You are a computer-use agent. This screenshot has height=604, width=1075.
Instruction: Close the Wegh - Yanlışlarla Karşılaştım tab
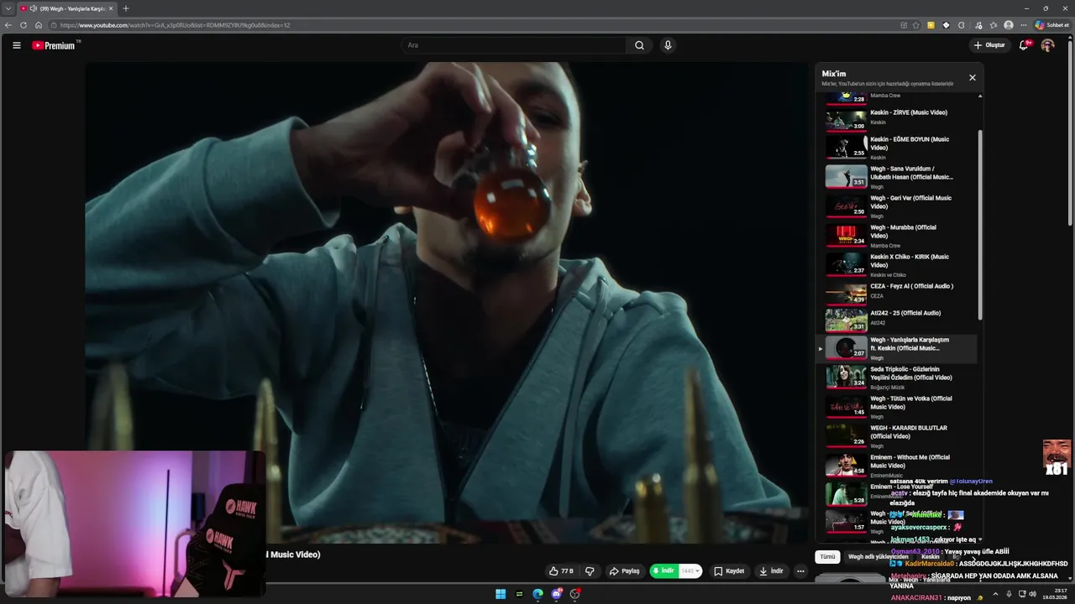tap(111, 8)
